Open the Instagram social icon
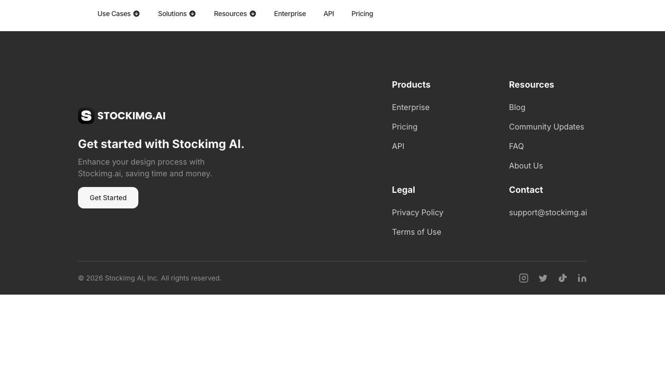Image resolution: width=665 pixels, height=374 pixels. pos(524,278)
